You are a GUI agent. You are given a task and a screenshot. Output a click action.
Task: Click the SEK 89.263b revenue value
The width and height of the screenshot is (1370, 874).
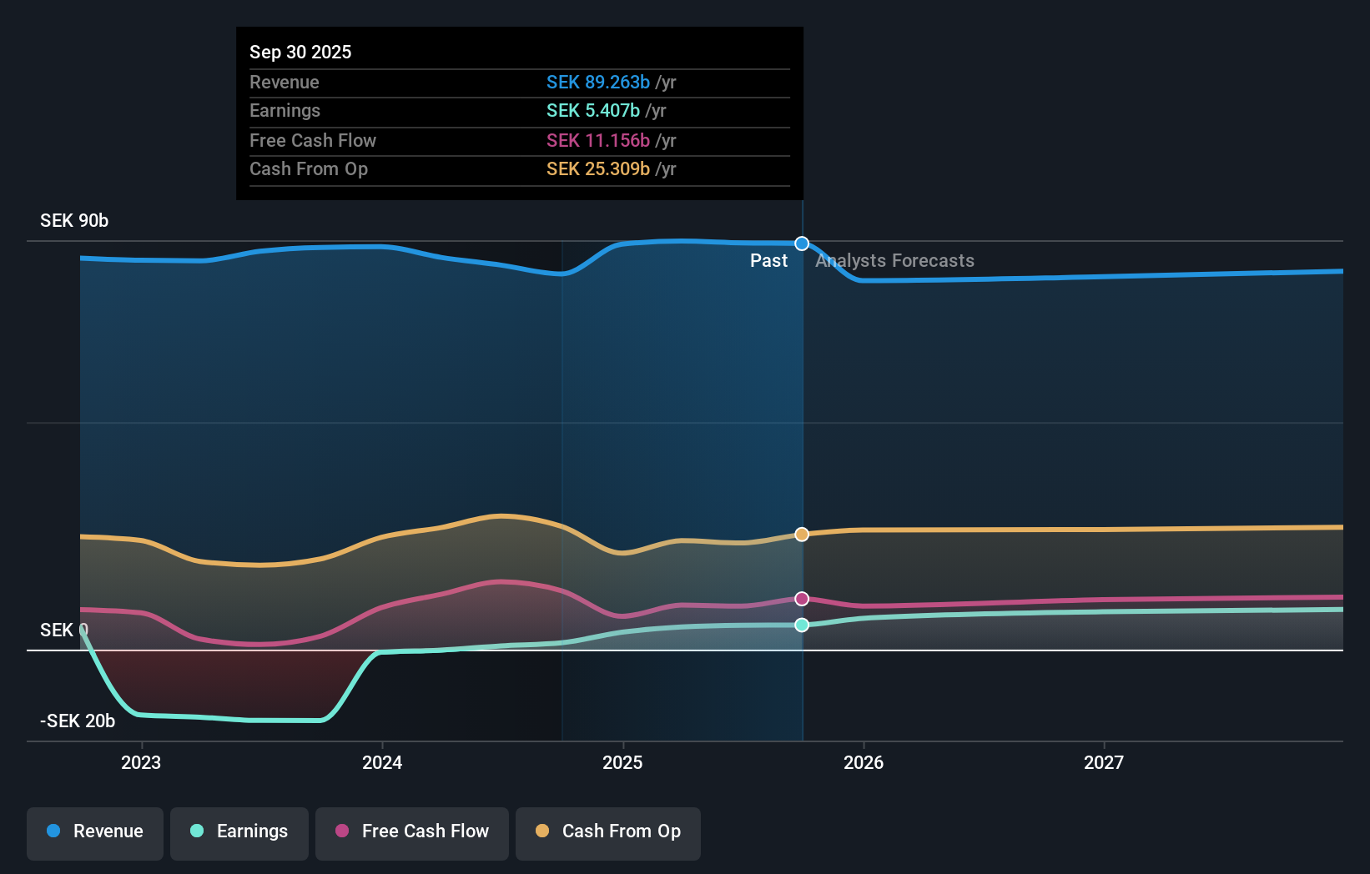point(598,82)
